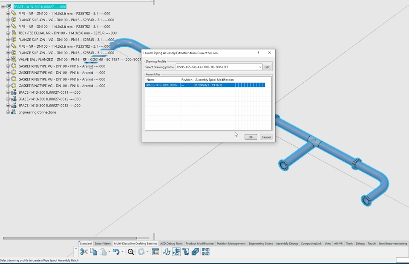Click the VALVE BALL FLANGED part icon

[14, 60]
